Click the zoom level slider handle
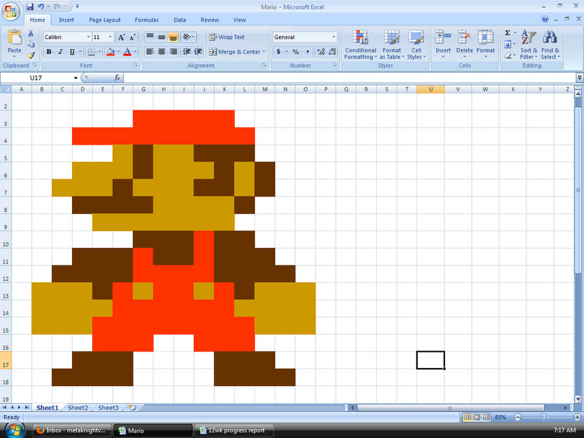584x438 pixels. click(x=544, y=417)
